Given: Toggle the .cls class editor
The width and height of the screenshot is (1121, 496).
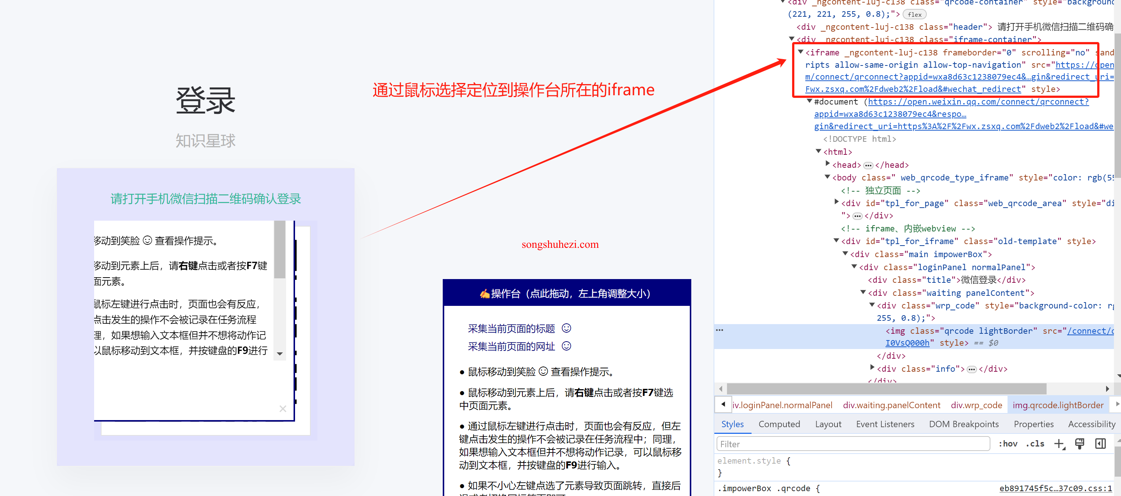Looking at the screenshot, I should [x=1035, y=444].
